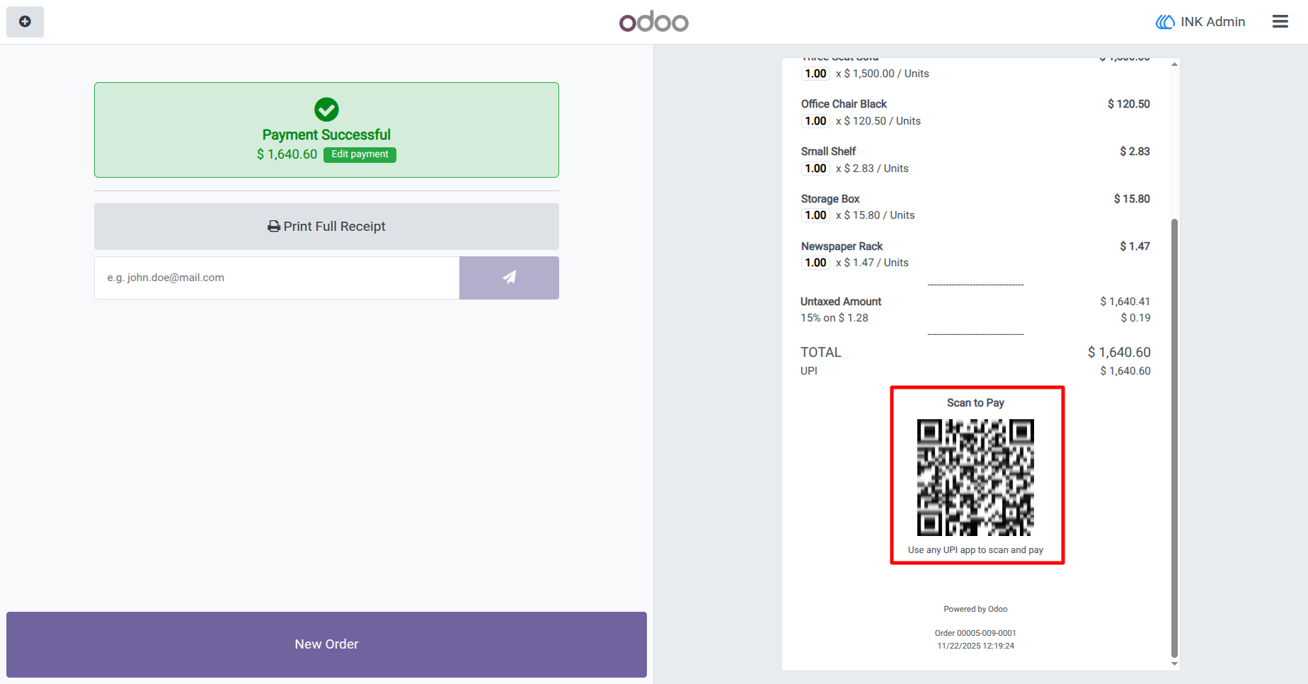The image size is (1308, 684).
Task: Click '11/22/2025 12:19:24' timestamp
Action: click(x=975, y=646)
